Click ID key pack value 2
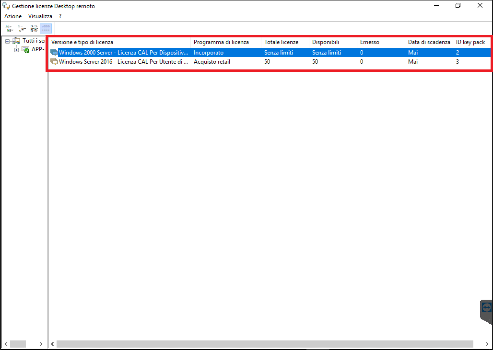 click(x=458, y=52)
